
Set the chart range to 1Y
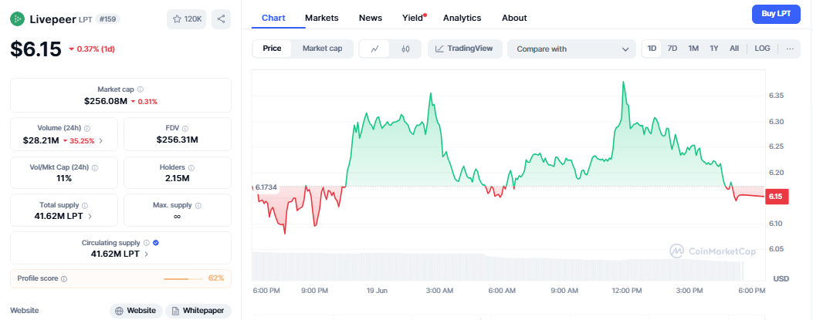(x=714, y=49)
